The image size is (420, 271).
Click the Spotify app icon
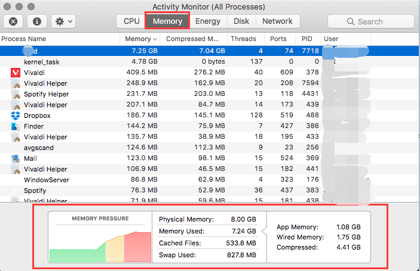(x=16, y=191)
